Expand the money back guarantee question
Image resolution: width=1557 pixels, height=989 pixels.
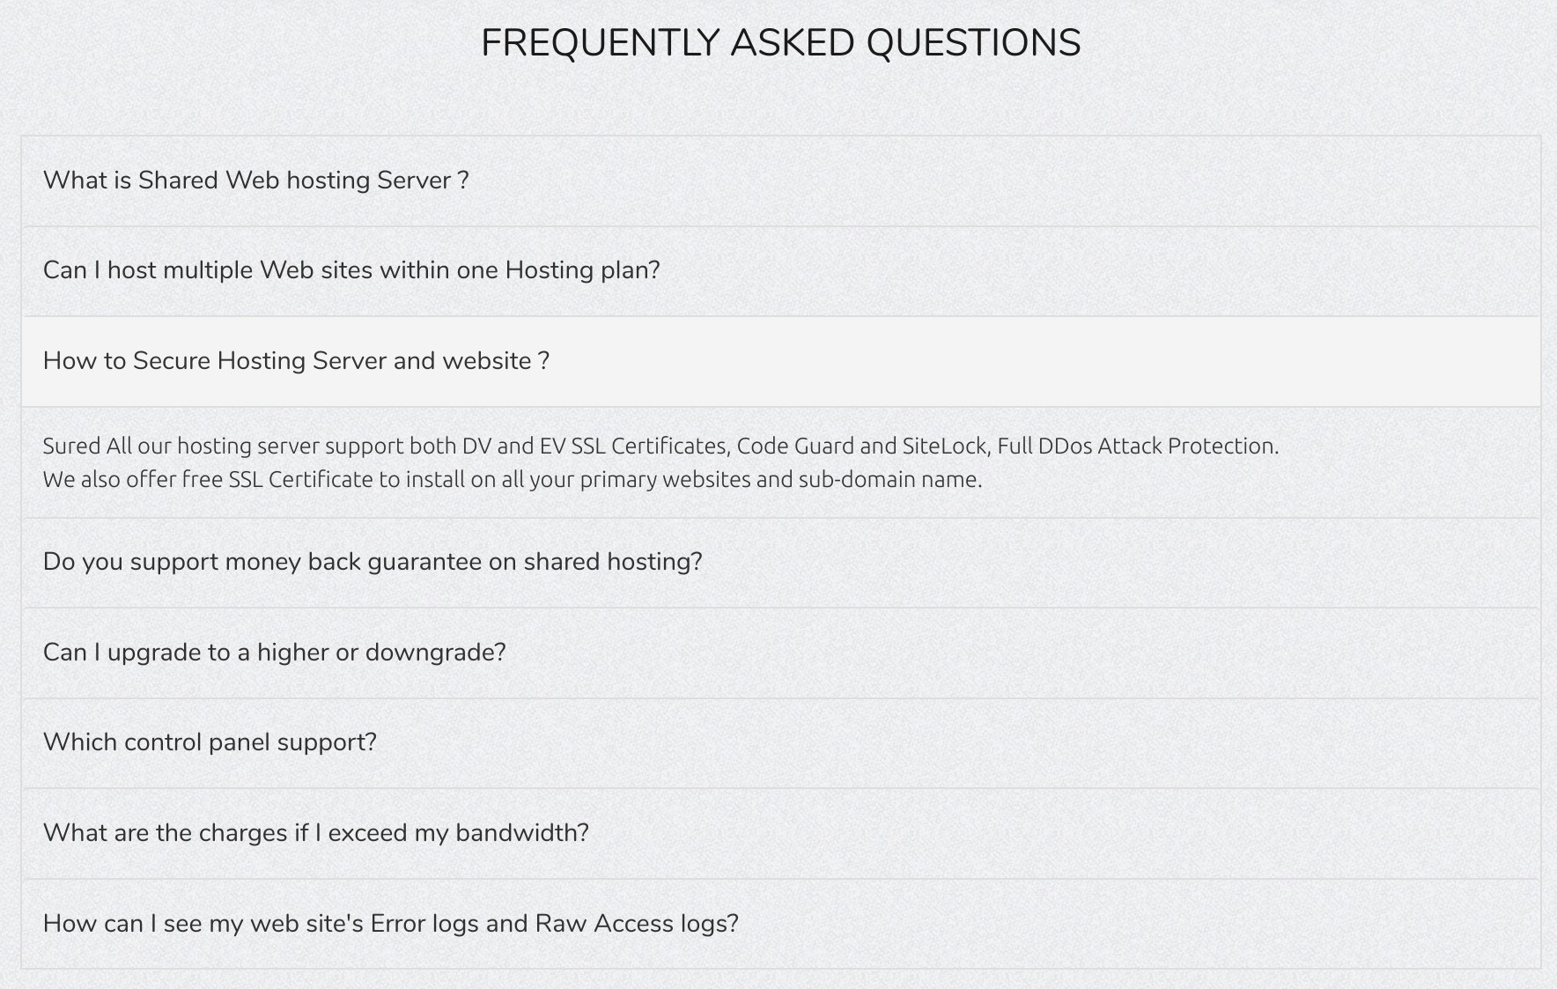(x=781, y=563)
